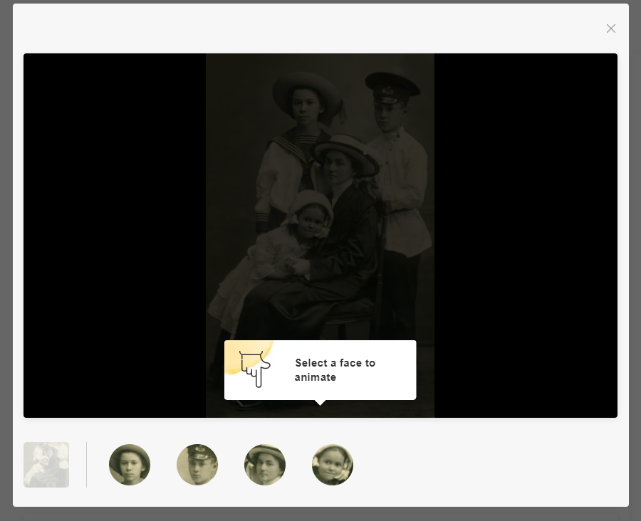The image size is (641, 521).
Task: Pick the seated woman in hat face circle
Action: pyautogui.click(x=265, y=465)
